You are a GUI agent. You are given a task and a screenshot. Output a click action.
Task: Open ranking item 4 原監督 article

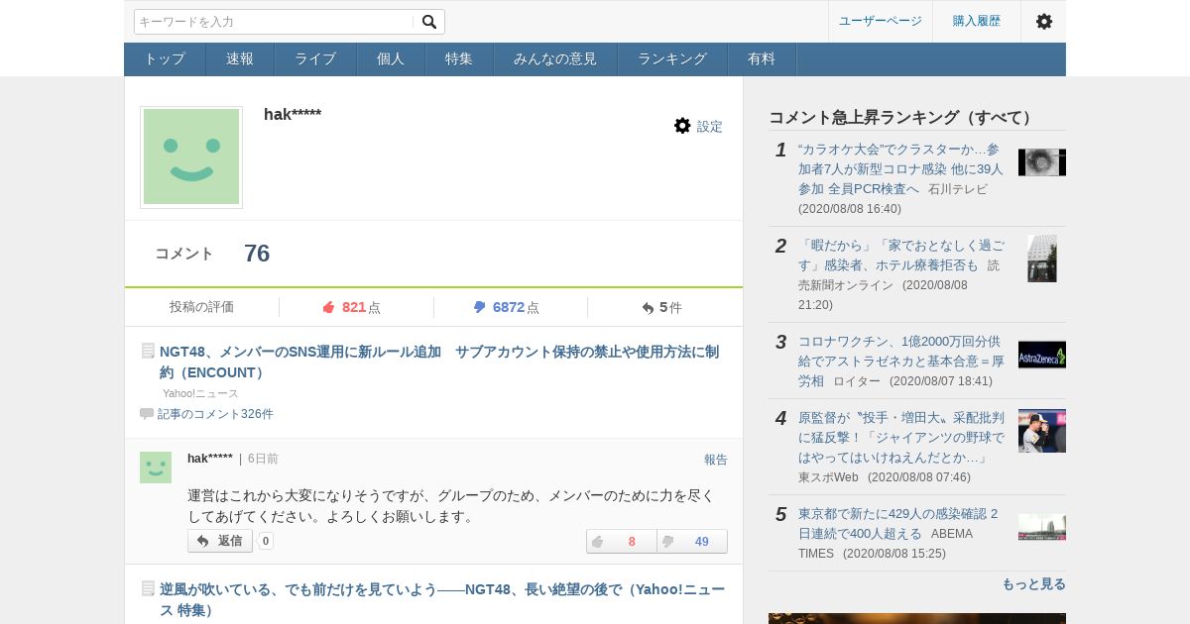tap(900, 438)
